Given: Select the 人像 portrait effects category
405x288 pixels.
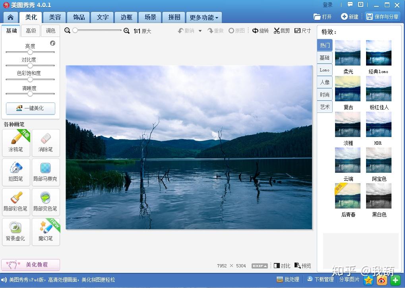Looking at the screenshot, I should [325, 82].
